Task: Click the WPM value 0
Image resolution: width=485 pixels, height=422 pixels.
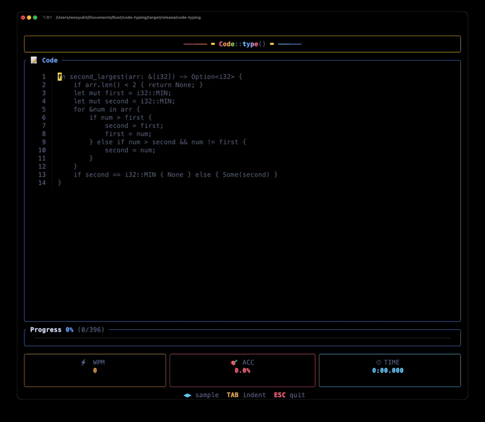Action: coord(95,370)
